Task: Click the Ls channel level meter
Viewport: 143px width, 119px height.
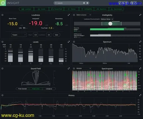Action: tap(41, 55)
